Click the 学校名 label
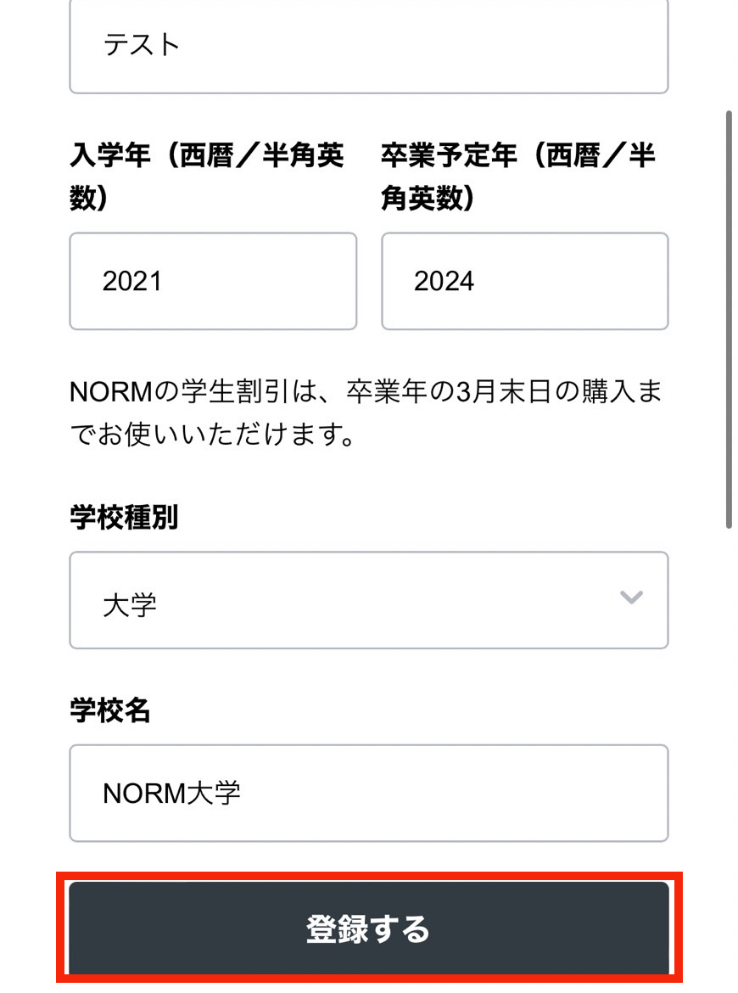The image size is (738, 993). [110, 710]
